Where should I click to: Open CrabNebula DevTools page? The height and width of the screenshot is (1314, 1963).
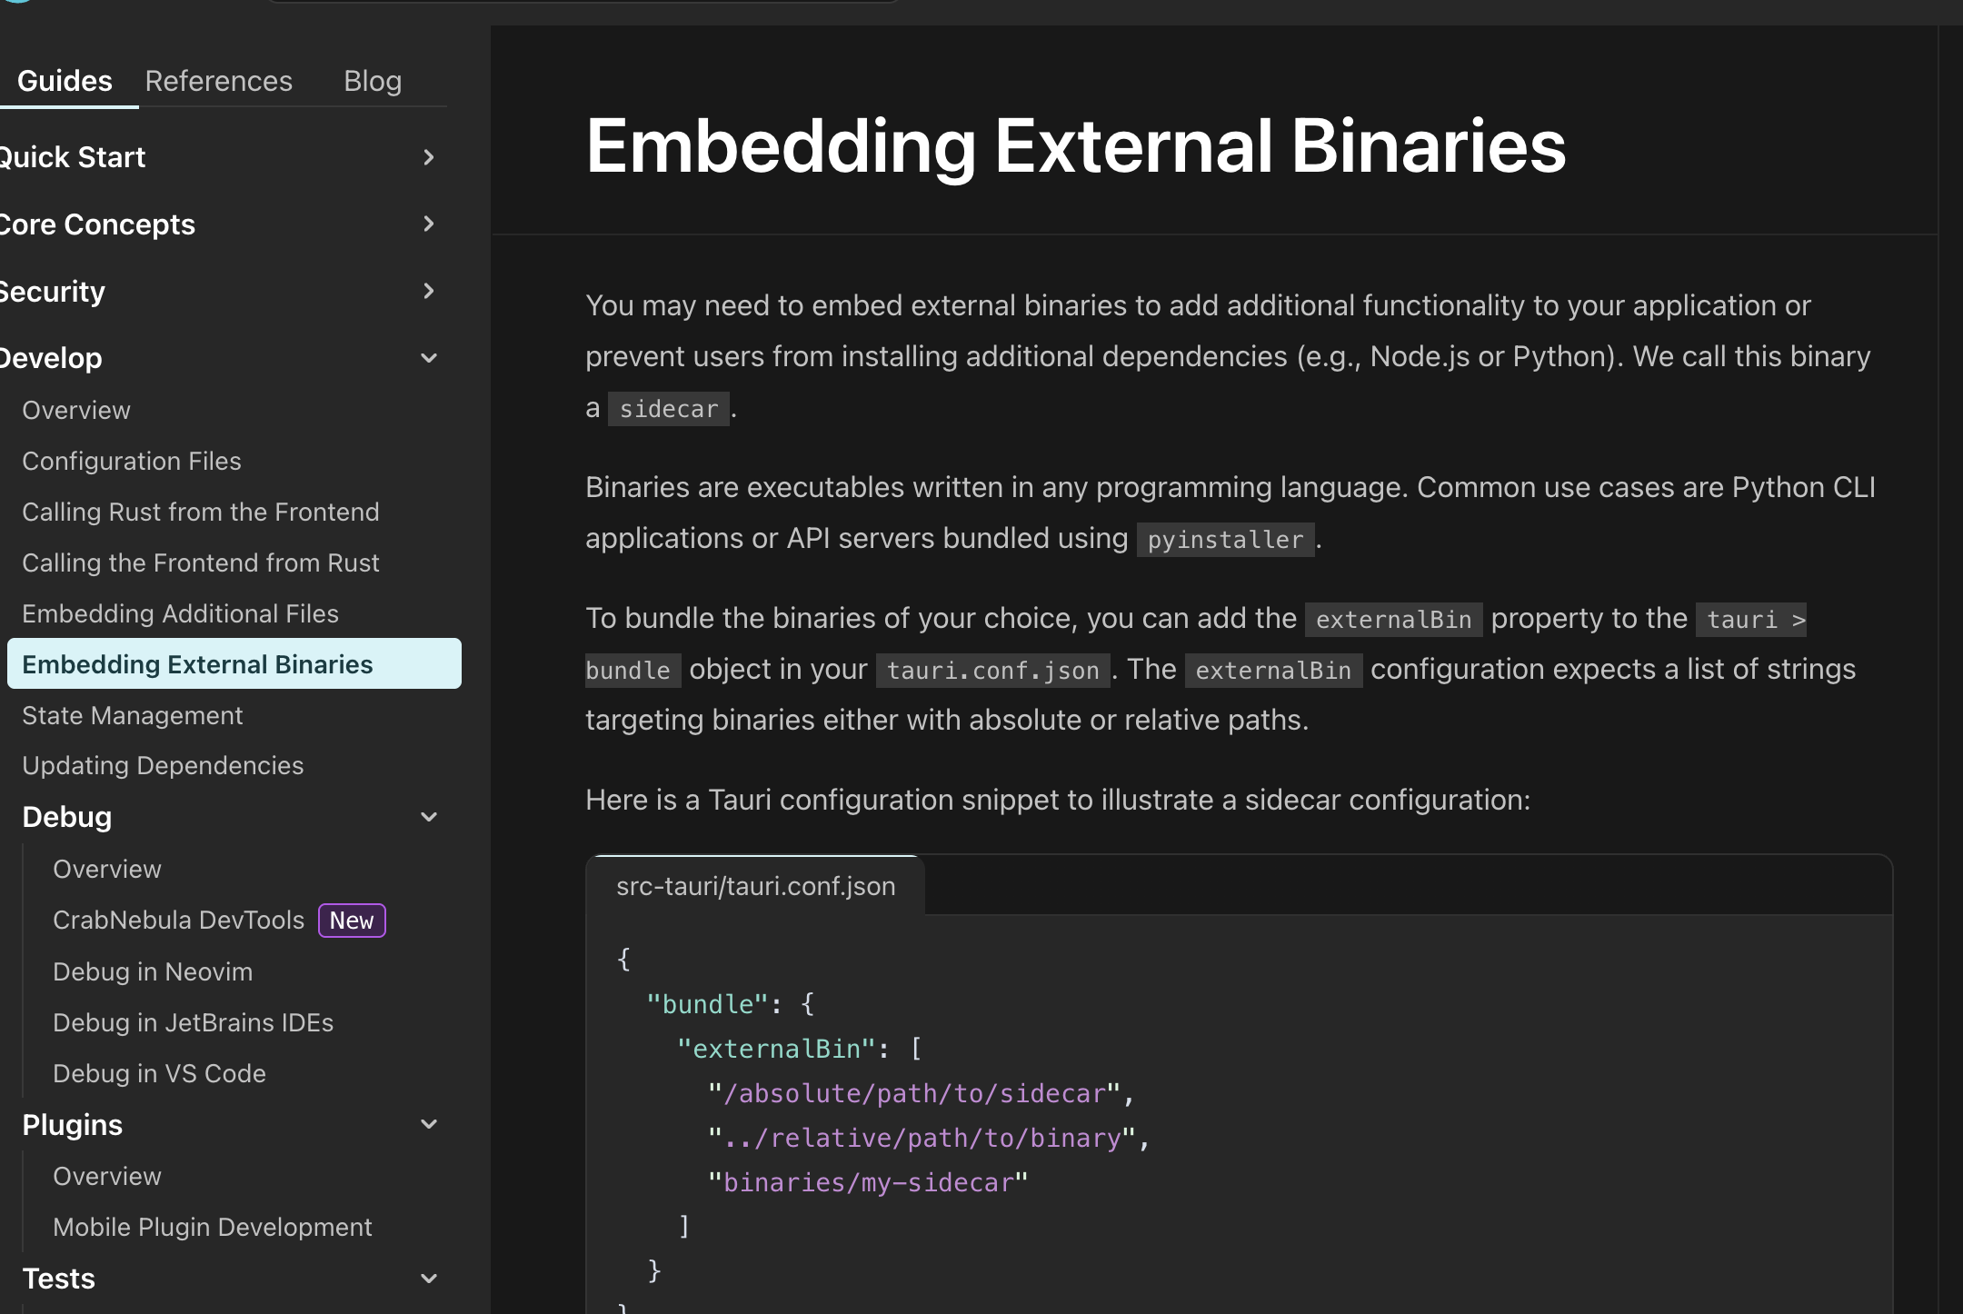click(178, 920)
